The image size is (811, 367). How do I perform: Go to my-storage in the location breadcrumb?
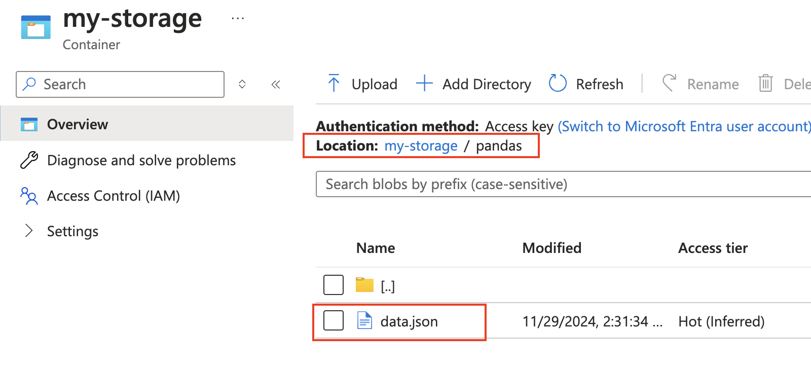[x=421, y=146]
